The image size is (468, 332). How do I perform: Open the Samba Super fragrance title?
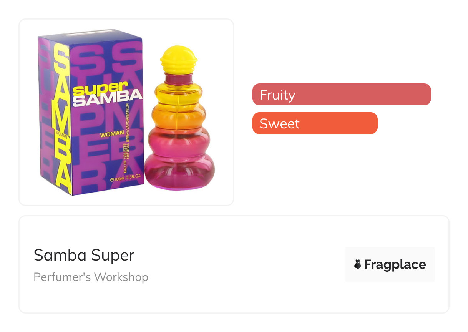(84, 255)
